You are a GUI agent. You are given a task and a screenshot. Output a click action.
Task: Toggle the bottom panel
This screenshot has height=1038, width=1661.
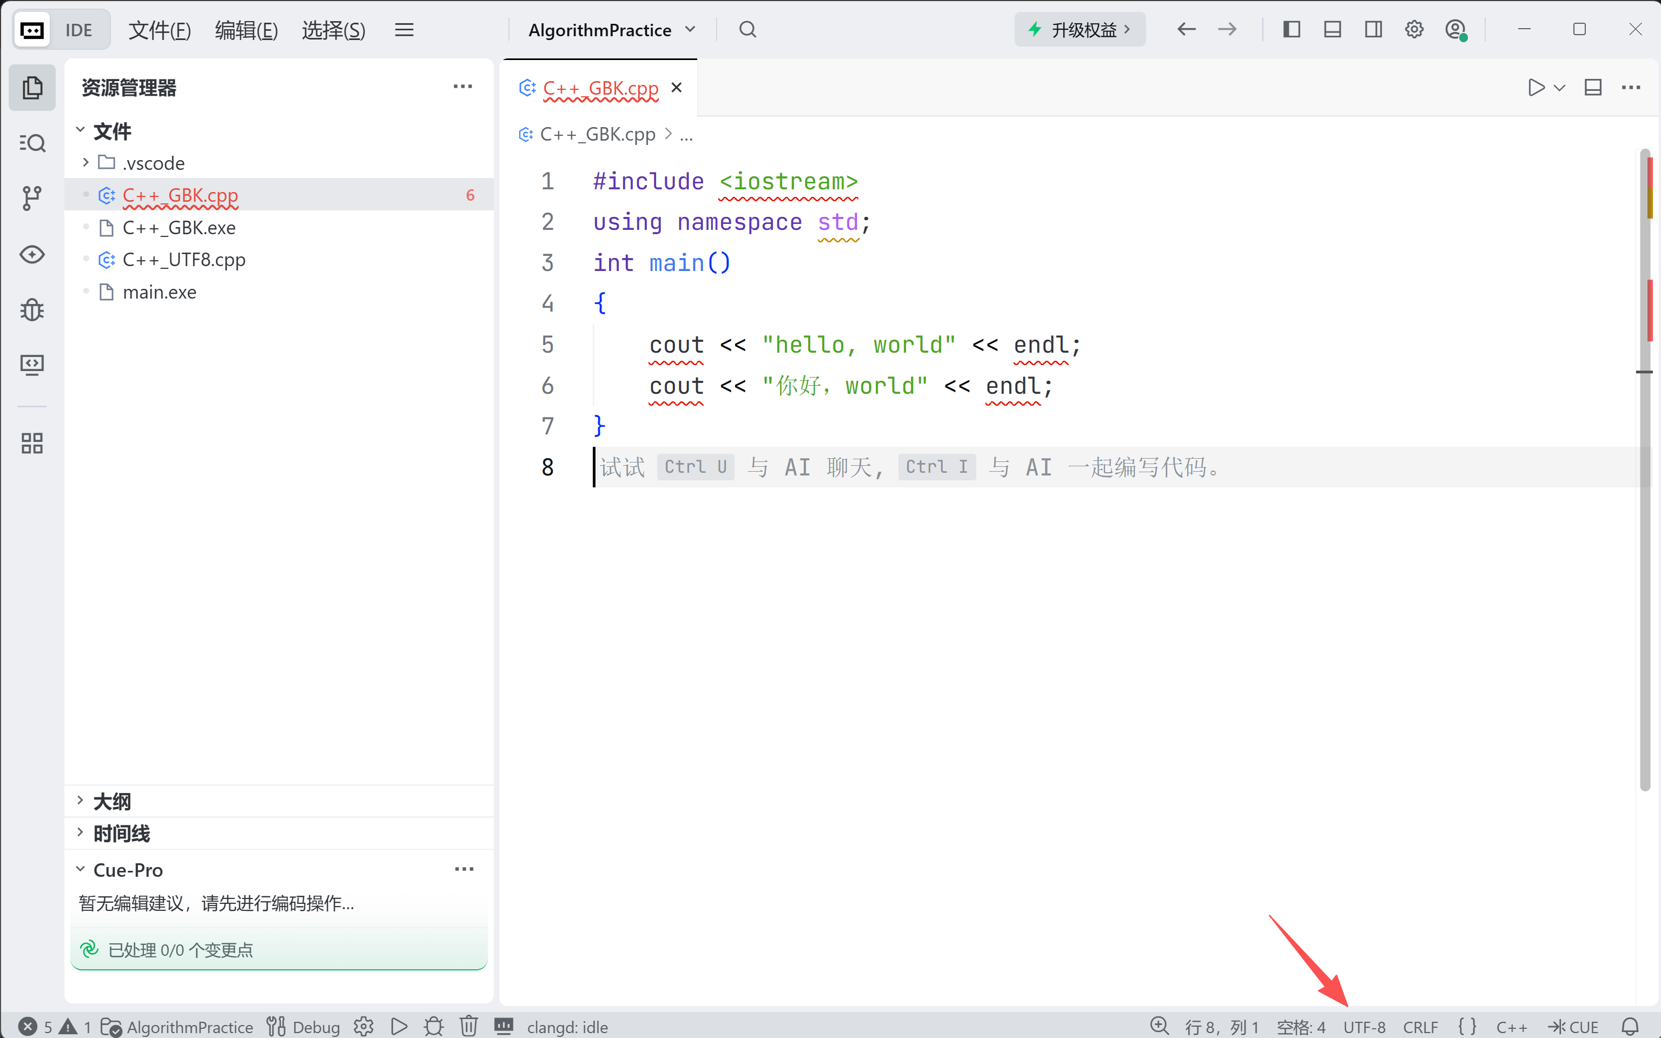(x=1332, y=30)
